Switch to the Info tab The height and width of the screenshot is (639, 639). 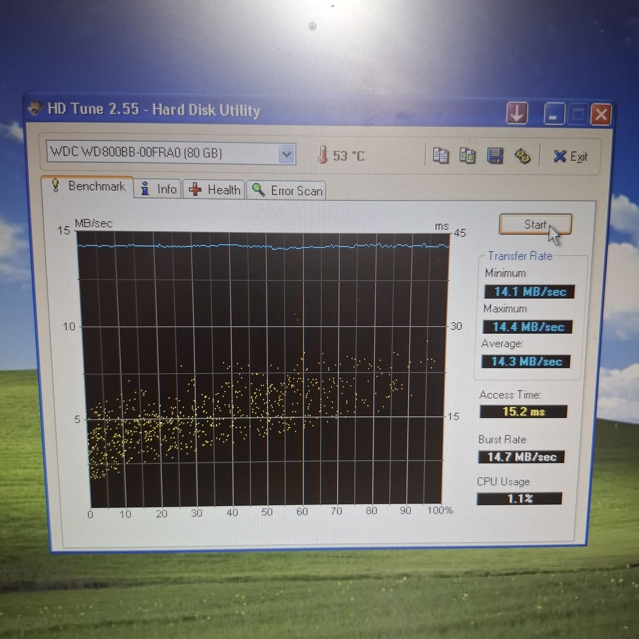click(158, 189)
